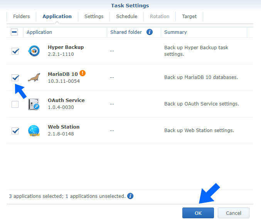Toggle the select-all checkbox in header
The width and height of the screenshot is (261, 221).
coord(14,32)
